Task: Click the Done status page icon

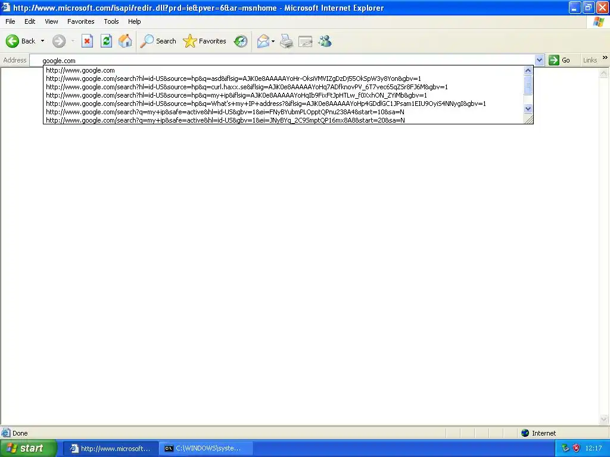Action: pos(6,433)
